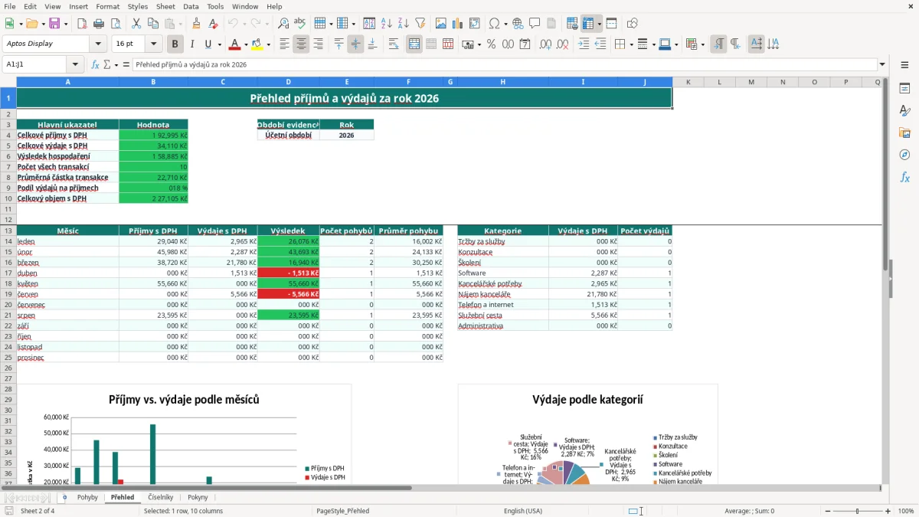919x517 pixels.
Task: Expand the formula bar
Action: (x=882, y=65)
